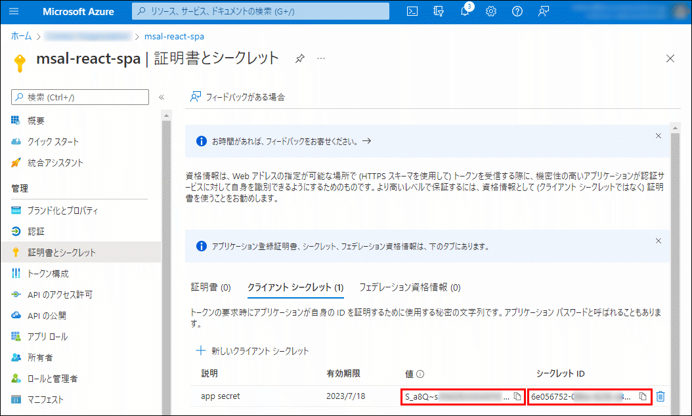Viewport: 692px width, 416px height.
Task: Open Cloud Shell from the top bar
Action: tap(412, 11)
